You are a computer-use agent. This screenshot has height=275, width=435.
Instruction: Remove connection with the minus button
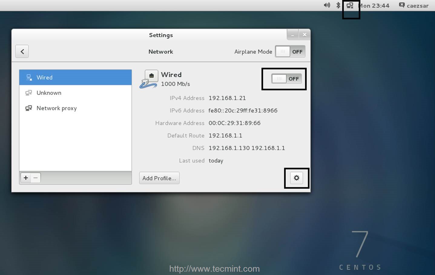point(35,178)
